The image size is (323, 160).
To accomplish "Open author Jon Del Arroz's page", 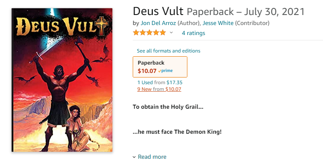I will click(x=158, y=23).
